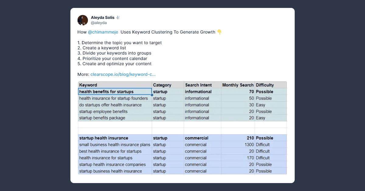Open the clearscope.io blog link
This screenshot has width=365, height=191.
coord(123,74)
